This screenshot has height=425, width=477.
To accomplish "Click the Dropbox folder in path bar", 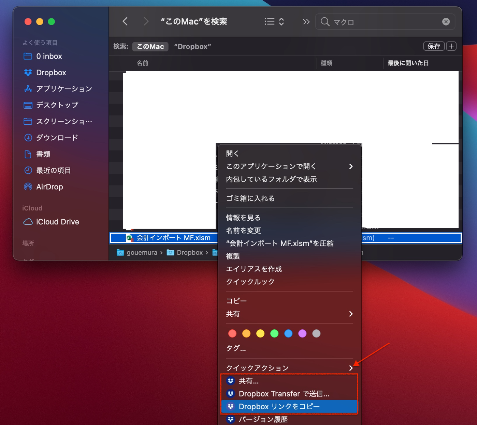I will click(x=185, y=252).
